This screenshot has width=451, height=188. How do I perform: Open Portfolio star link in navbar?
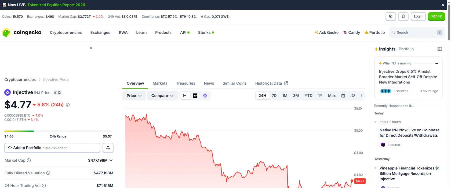[375, 32]
